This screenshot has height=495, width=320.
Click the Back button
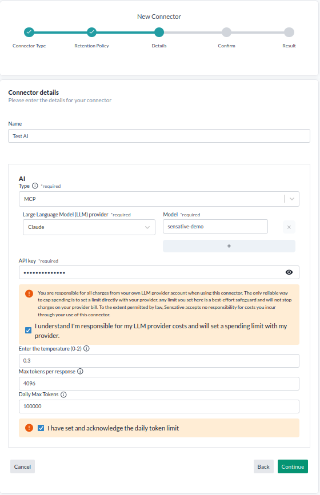[263, 466]
